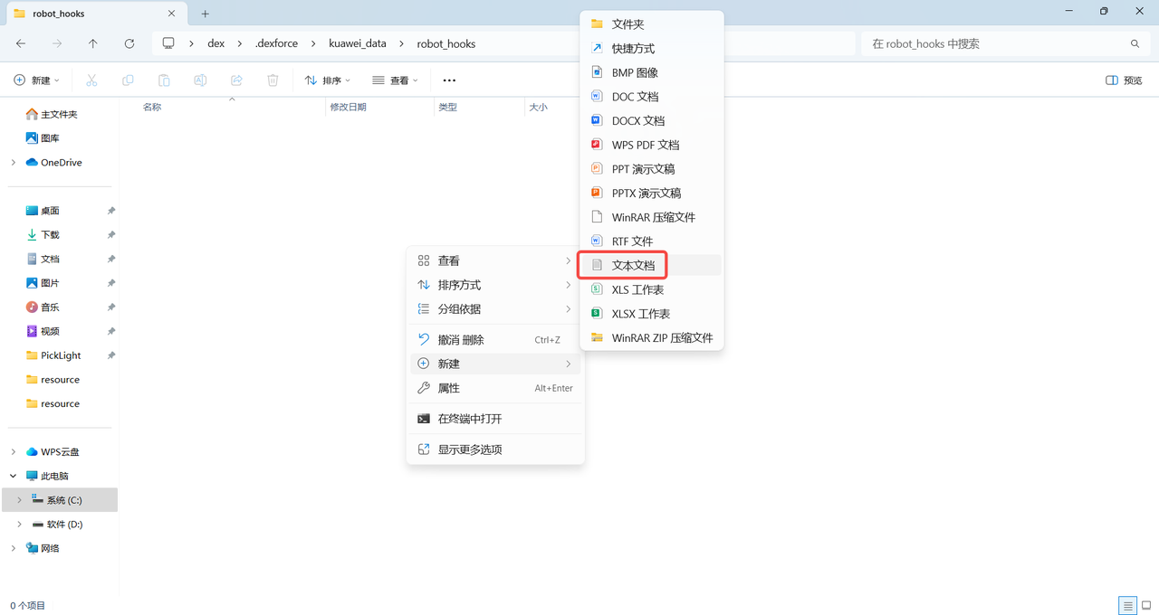Click the Share icon on the toolbar

(x=235, y=80)
